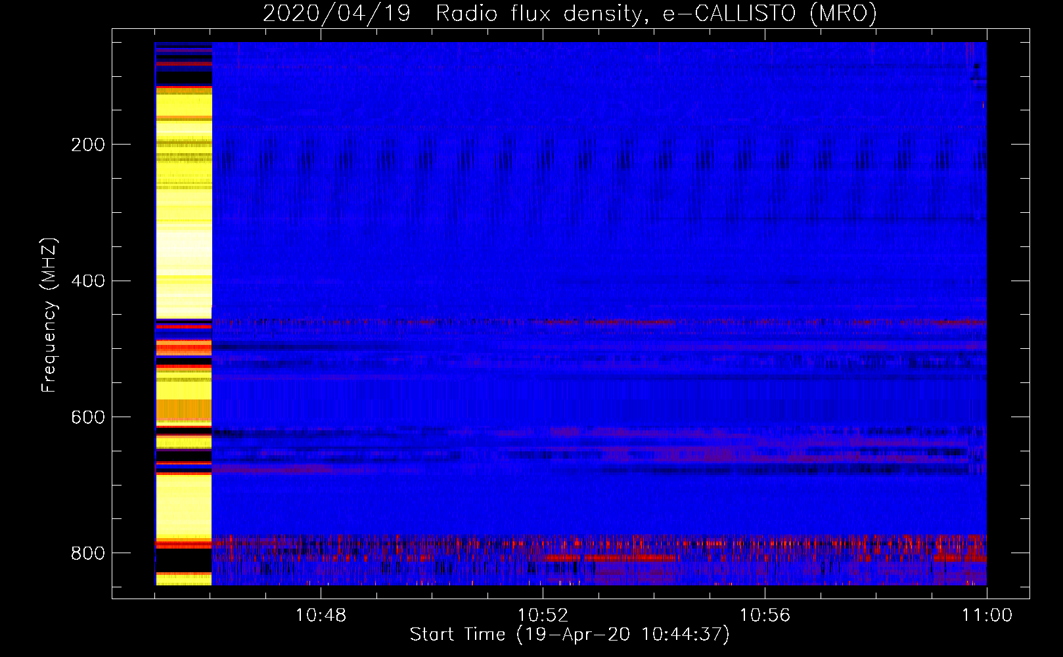This screenshot has height=657, width=1063.
Task: Click the date 2020/04/19 in the title
Action: click(x=336, y=13)
